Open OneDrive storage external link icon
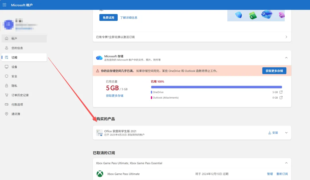 click(x=281, y=92)
